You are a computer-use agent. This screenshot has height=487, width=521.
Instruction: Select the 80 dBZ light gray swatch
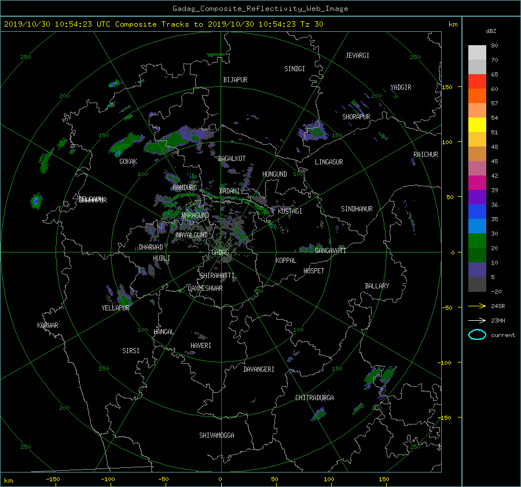point(477,52)
